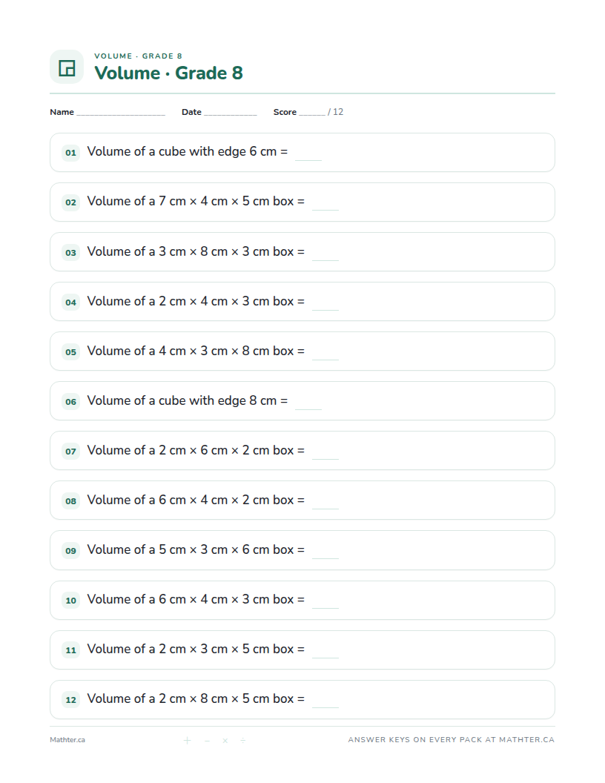The width and height of the screenshot is (605, 783).
Task: Click question 'Volume of a 2 cm × 8 cm × 5 cm box'
Action: pos(196,698)
